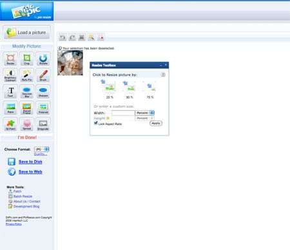Uncheck Lock Aspect Ratio checkbox
Screen dimensions: 290x250
[x=96, y=123]
